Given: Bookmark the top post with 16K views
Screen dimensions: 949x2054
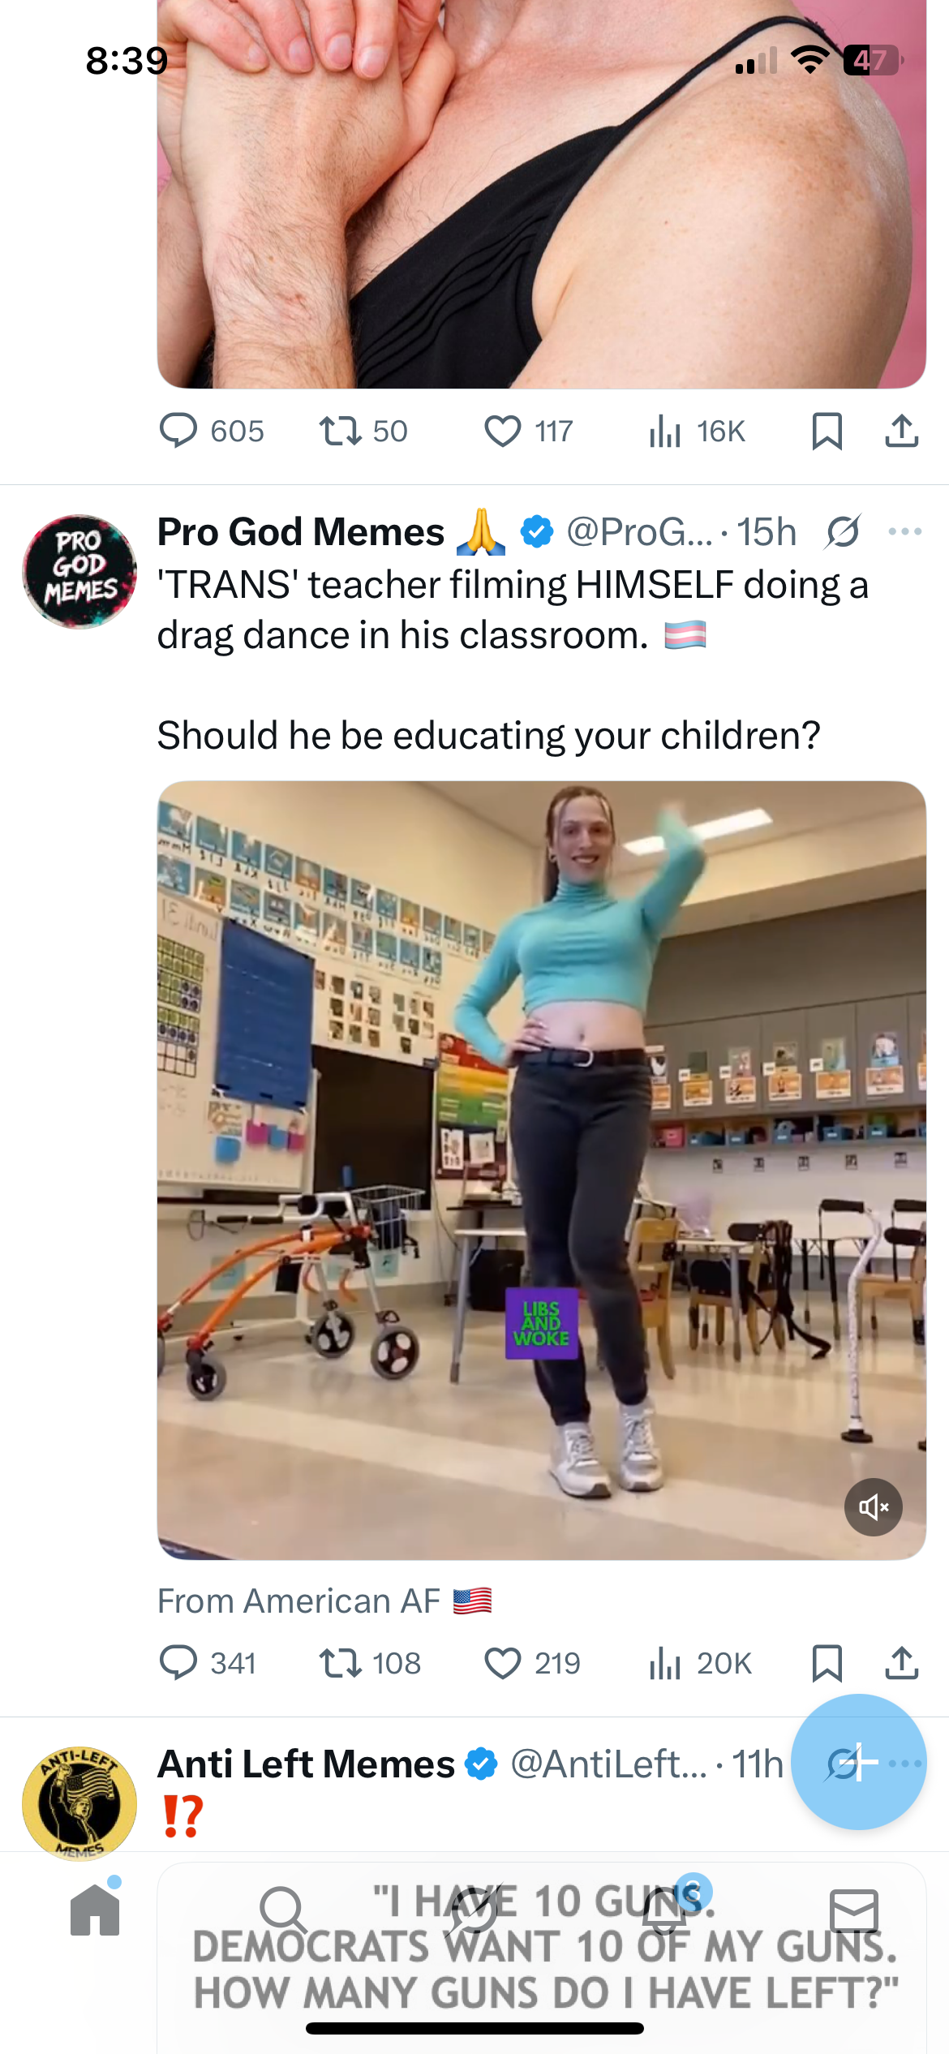Looking at the screenshot, I should tap(827, 431).
